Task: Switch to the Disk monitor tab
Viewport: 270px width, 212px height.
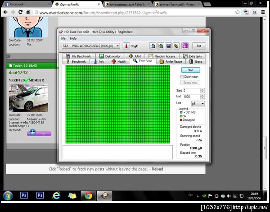Action: 110,56
